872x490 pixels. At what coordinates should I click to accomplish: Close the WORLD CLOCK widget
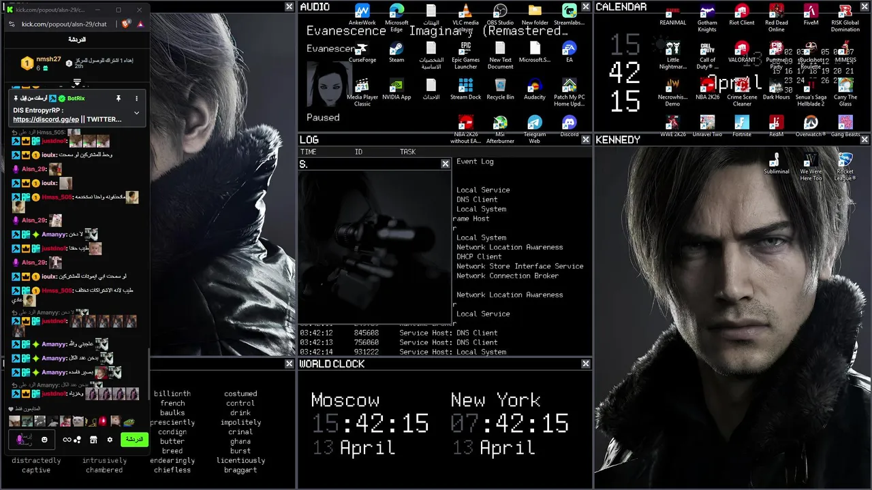(x=586, y=364)
